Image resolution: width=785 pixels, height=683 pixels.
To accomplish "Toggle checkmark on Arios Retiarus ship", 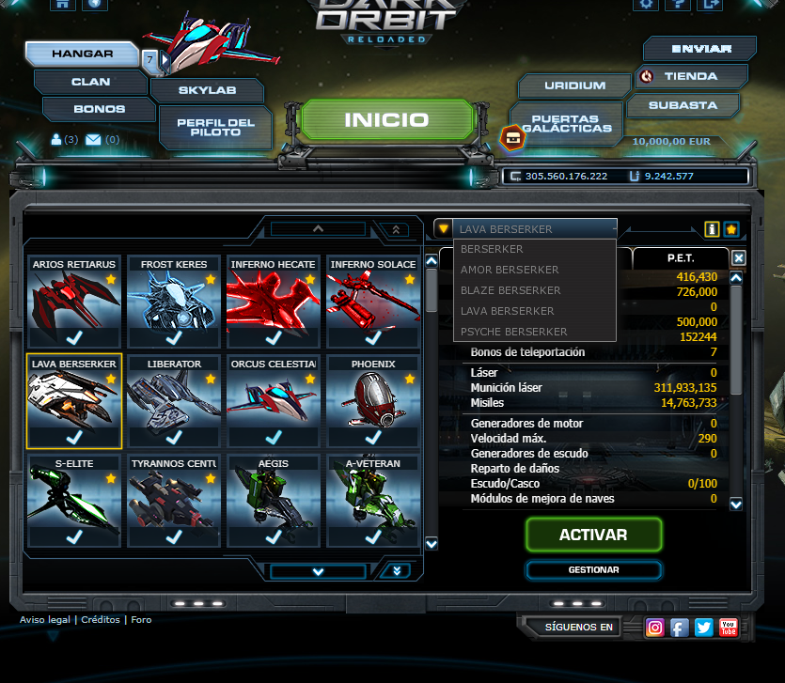I will click(x=74, y=338).
